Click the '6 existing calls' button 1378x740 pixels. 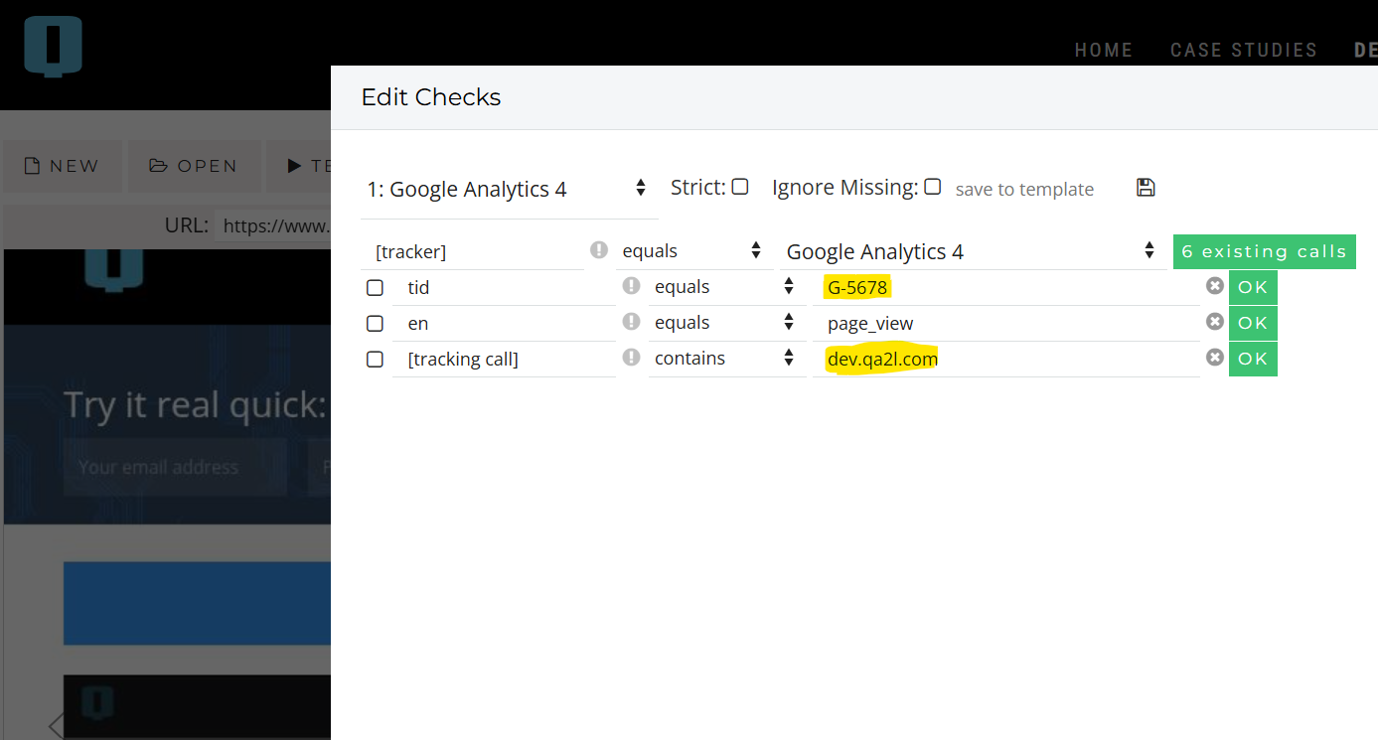pos(1264,251)
